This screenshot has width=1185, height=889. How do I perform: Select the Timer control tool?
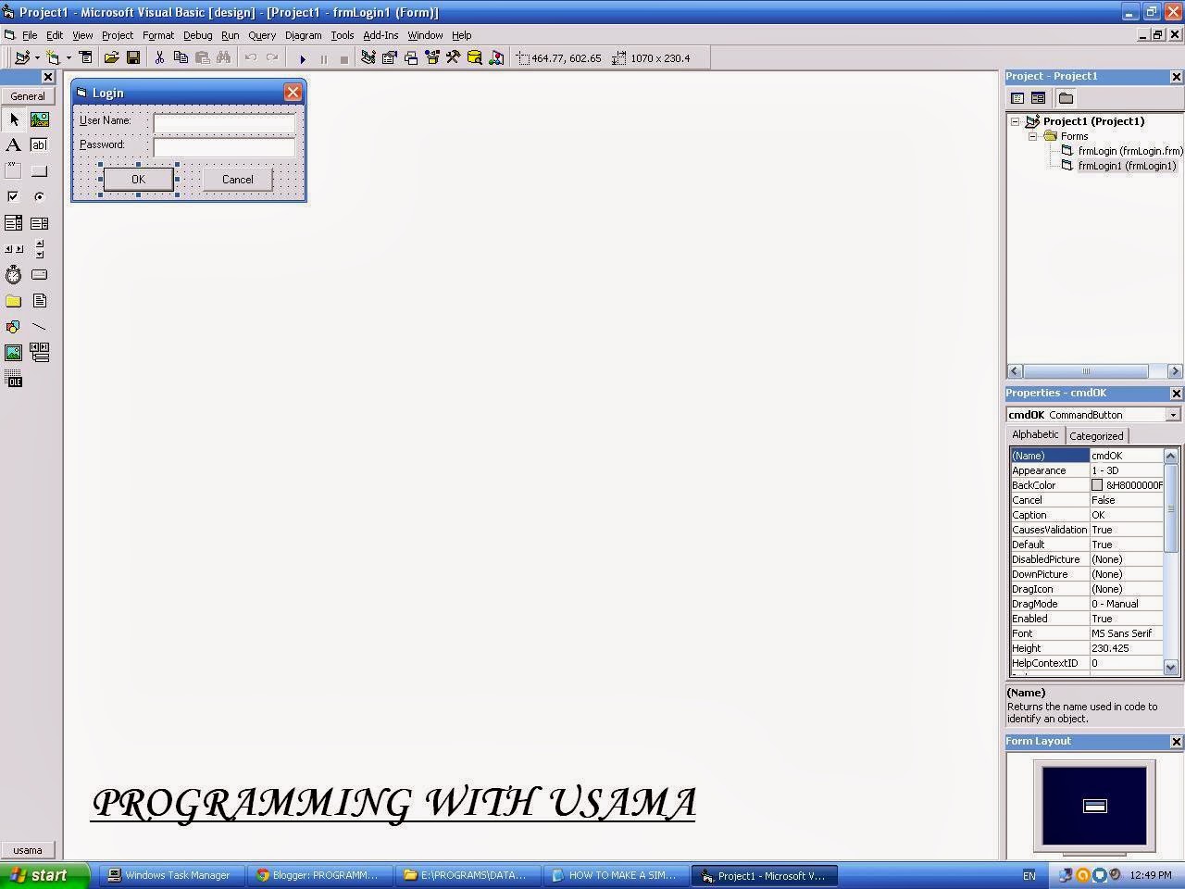13,275
